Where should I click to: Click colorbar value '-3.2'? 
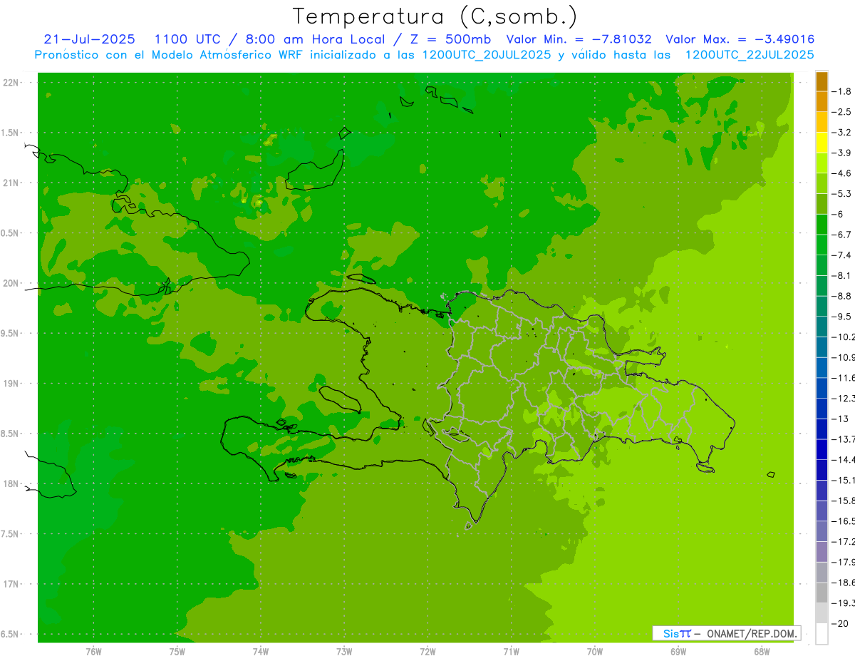point(842,133)
